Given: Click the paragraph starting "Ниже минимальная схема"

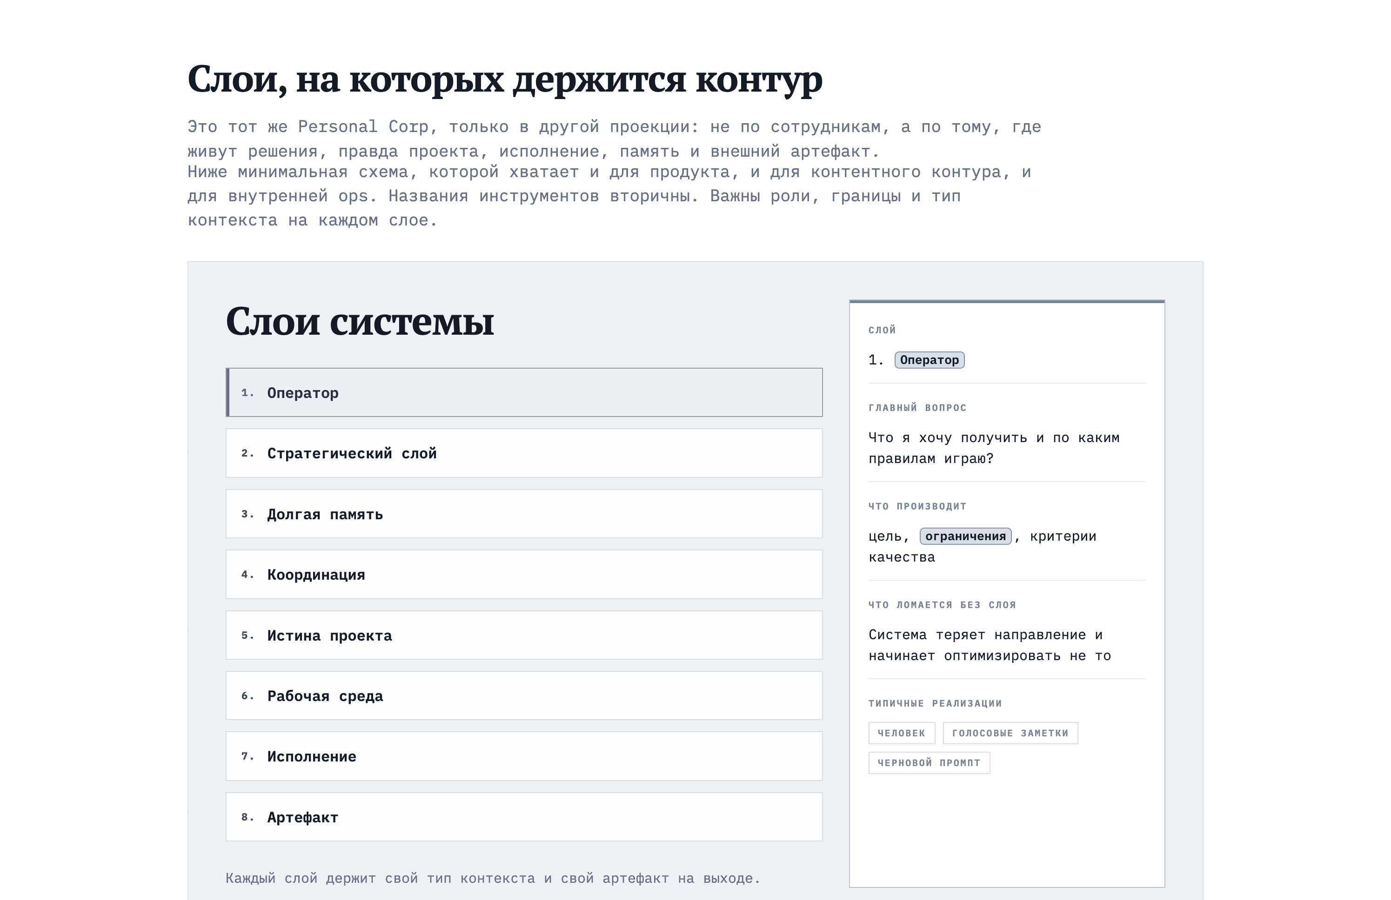Looking at the screenshot, I should tap(609, 196).
